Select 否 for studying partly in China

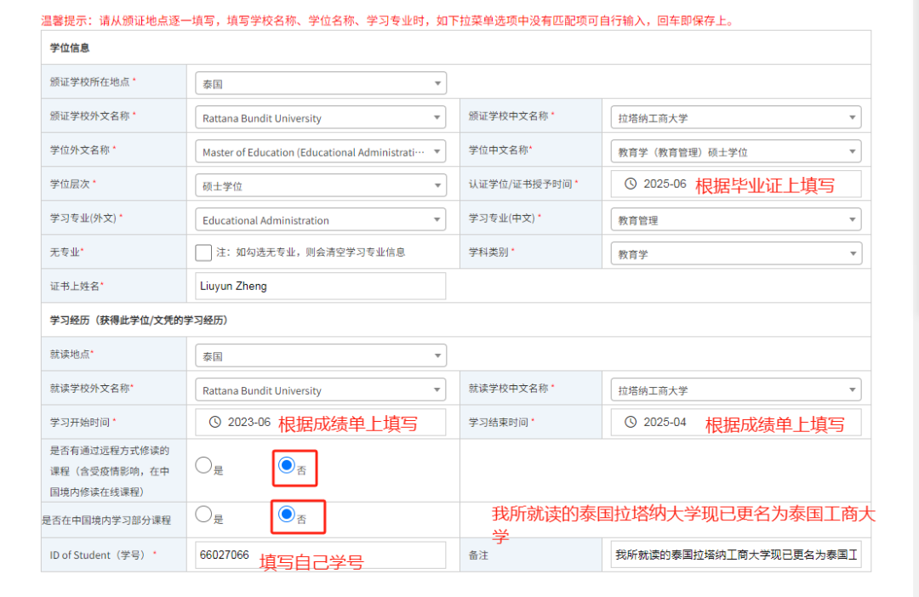287,515
